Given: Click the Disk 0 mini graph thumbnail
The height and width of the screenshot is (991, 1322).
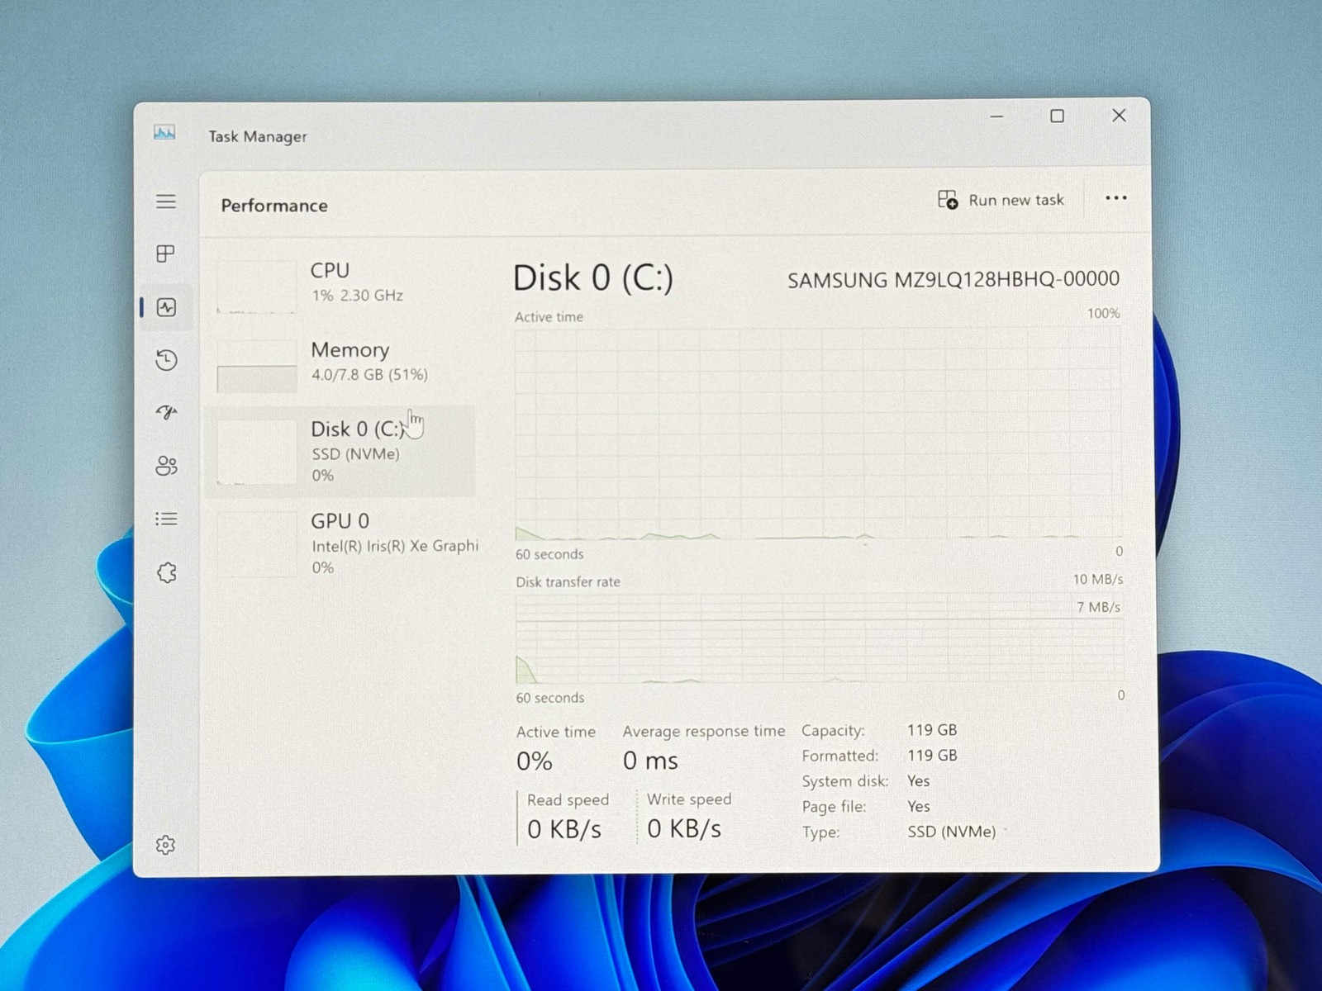Looking at the screenshot, I should click(257, 452).
